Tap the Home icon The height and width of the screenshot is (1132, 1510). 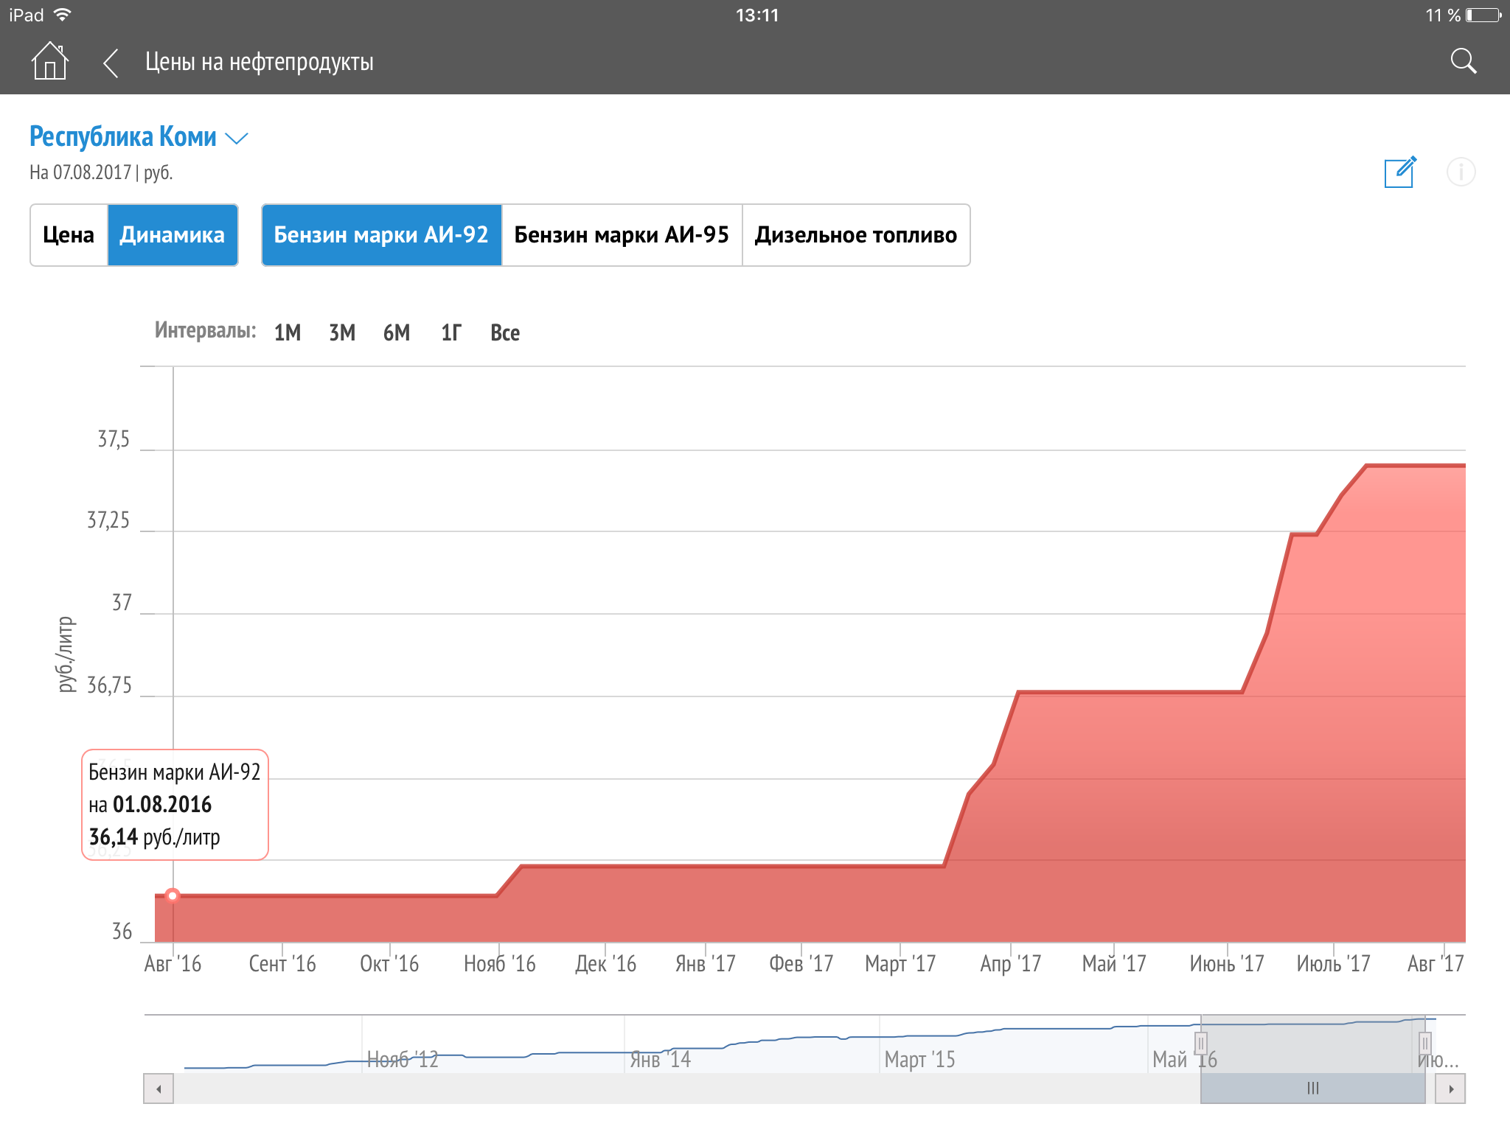click(x=49, y=61)
